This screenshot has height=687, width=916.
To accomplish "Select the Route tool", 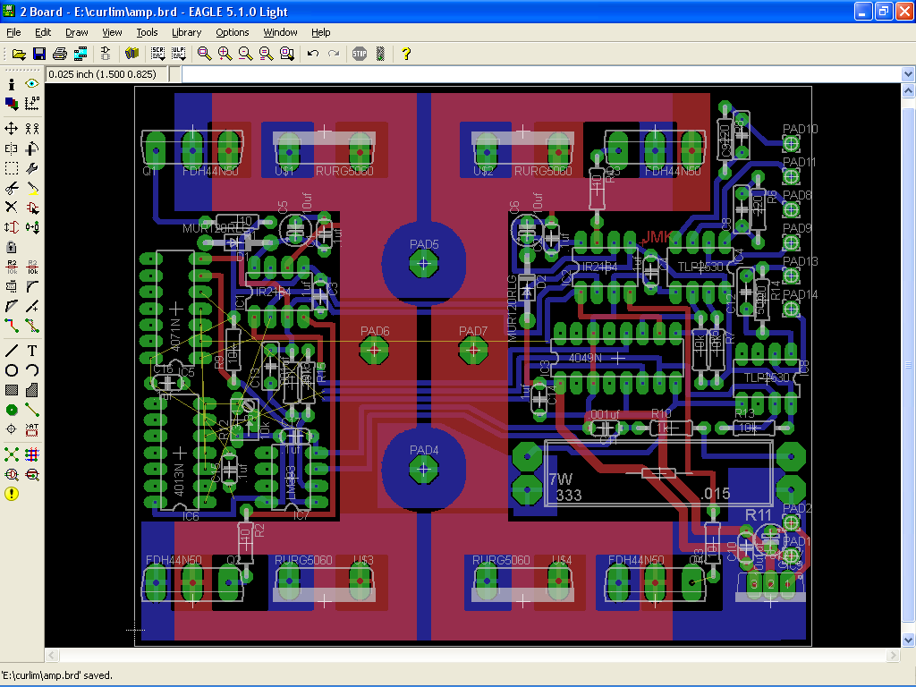I will (11, 326).
